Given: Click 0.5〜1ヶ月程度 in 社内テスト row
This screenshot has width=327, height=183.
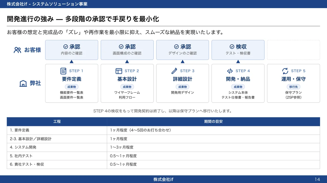Looking at the screenshot, I should click(x=213, y=156).
